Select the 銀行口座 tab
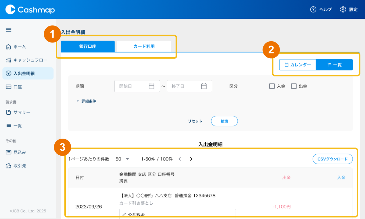The image size is (365, 219). pyautogui.click(x=88, y=46)
